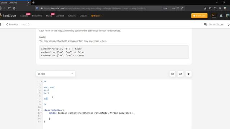Toggle the hamburger side menu
The width and height of the screenshot is (230, 129).
coord(1,24)
